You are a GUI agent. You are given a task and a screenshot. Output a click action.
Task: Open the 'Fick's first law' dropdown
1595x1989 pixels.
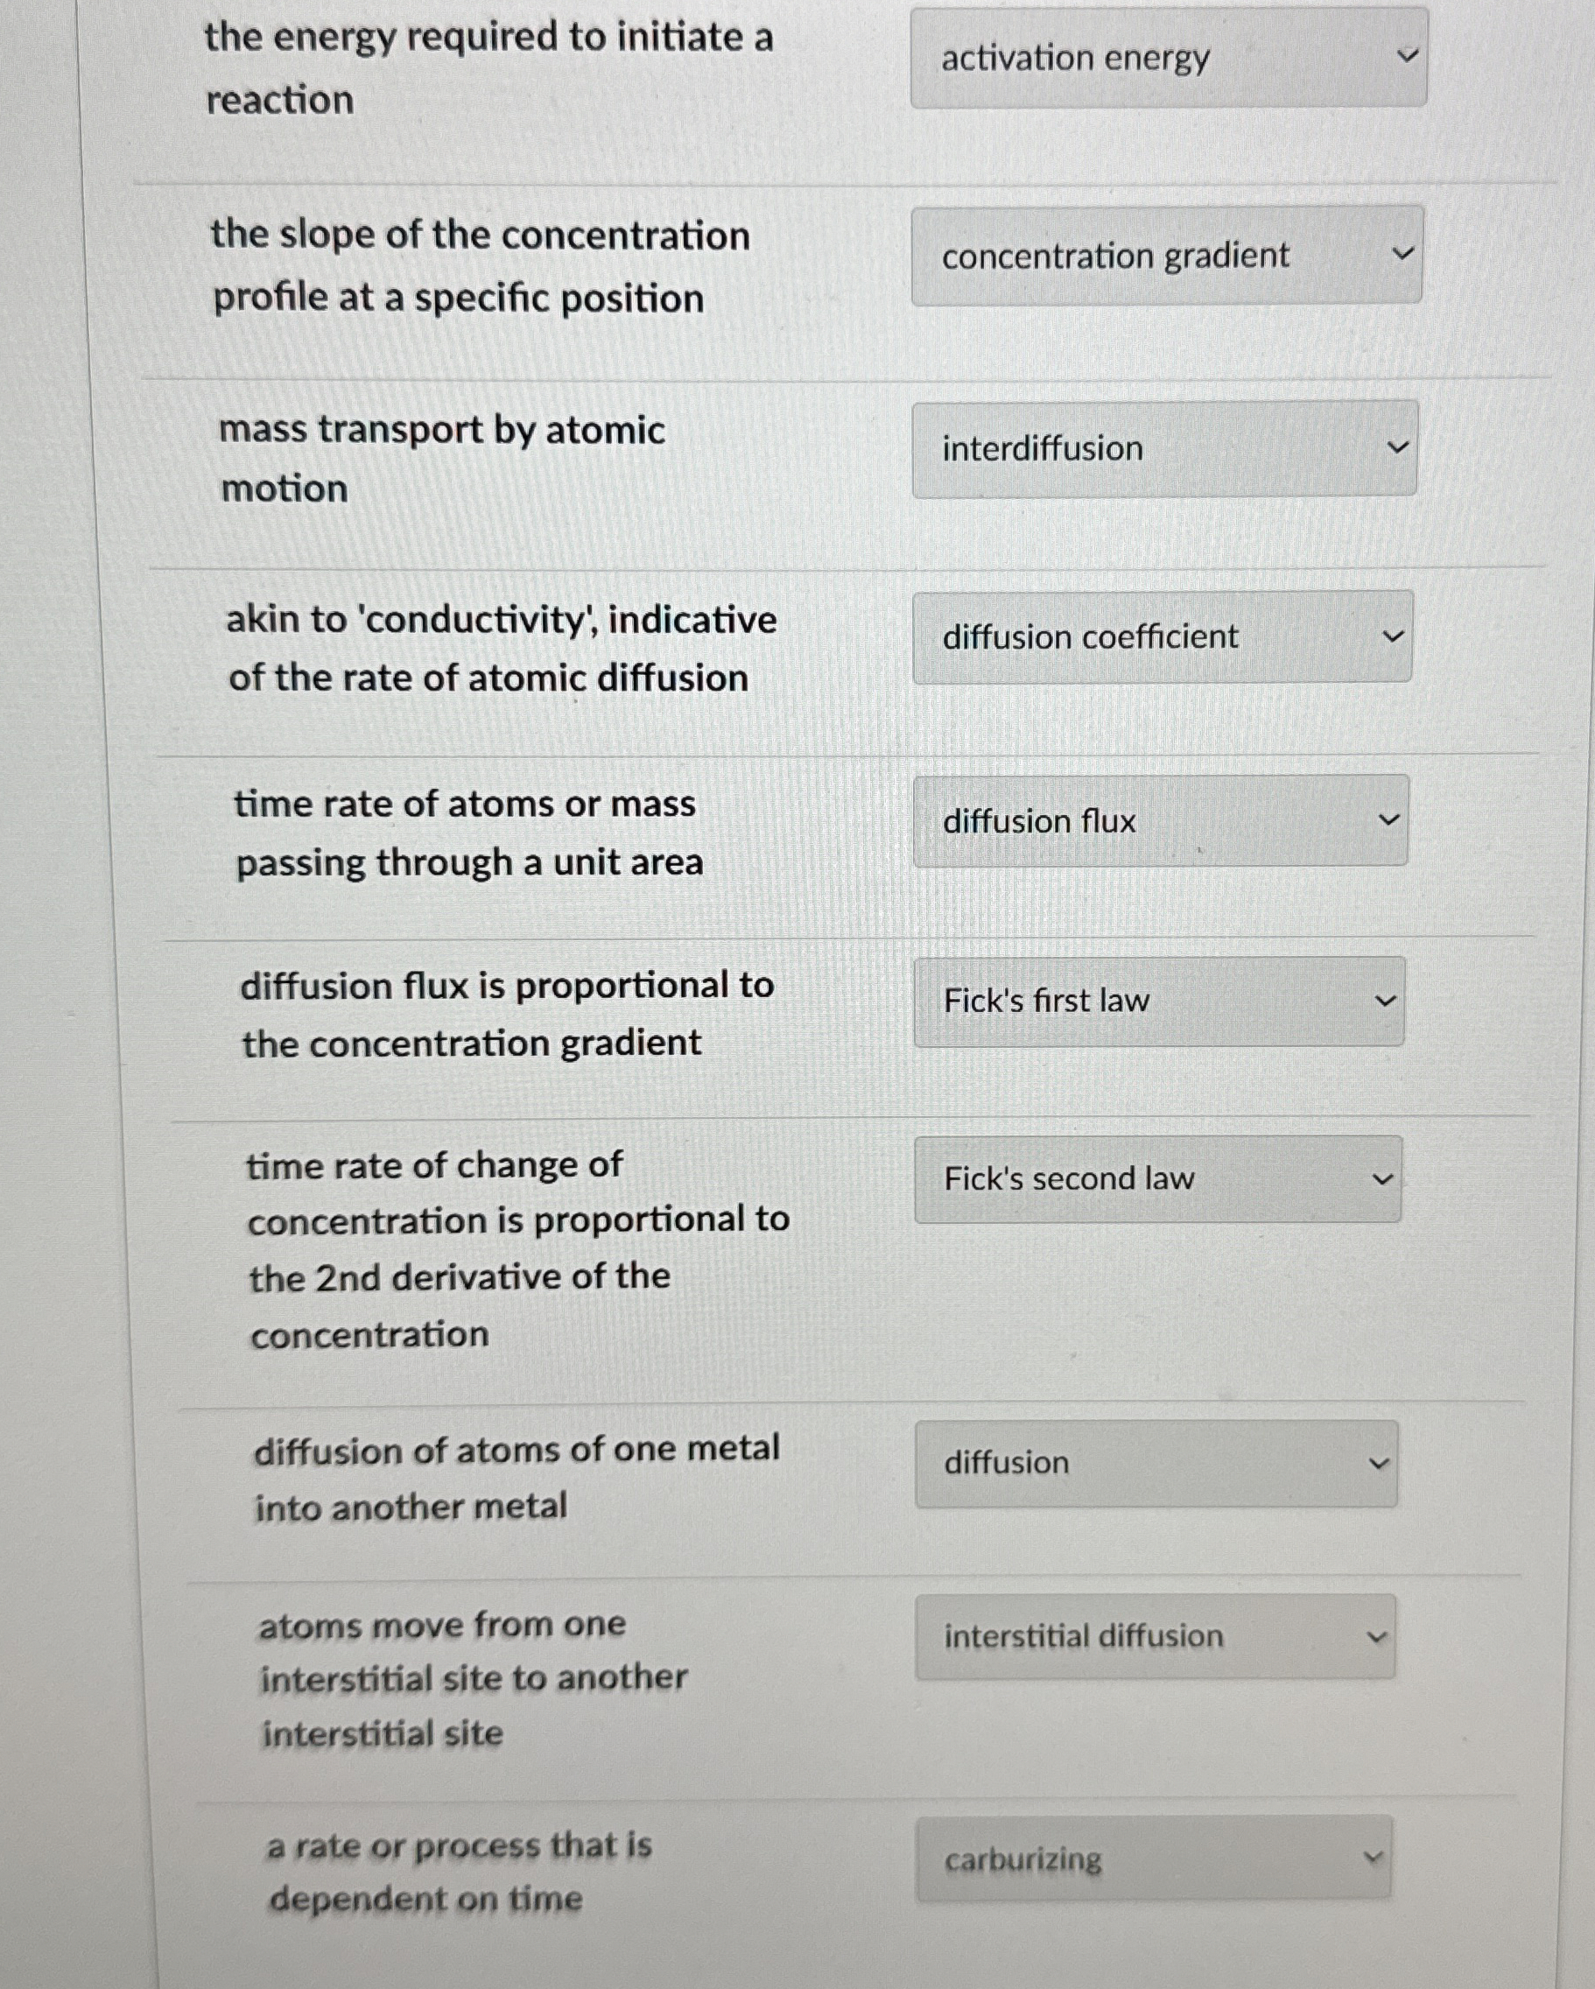1156,1000
